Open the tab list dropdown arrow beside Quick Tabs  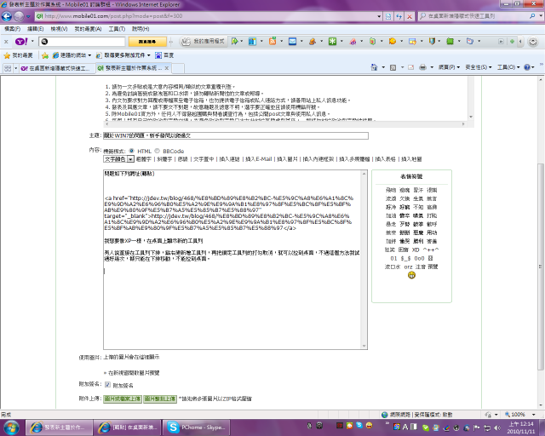click(x=15, y=68)
